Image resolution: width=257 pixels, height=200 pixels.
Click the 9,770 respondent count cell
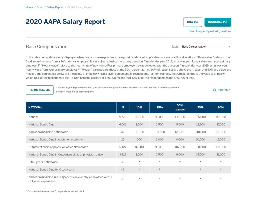coord(123,117)
